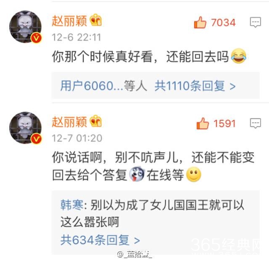Open 赵丽颖 username on second comment
This screenshot has height=261, width=269.
69,121
